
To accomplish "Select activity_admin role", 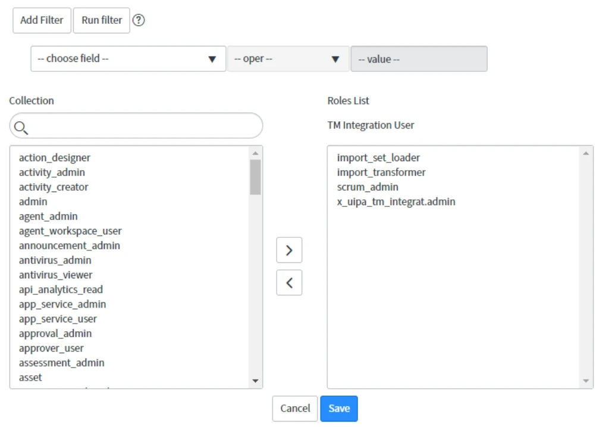I will pyautogui.click(x=52, y=172).
